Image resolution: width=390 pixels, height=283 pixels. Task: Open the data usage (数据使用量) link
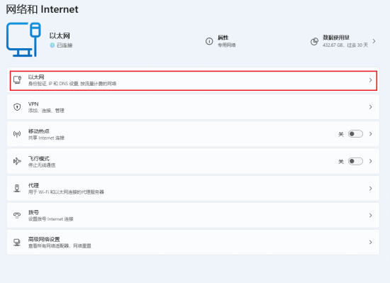pyautogui.click(x=343, y=41)
